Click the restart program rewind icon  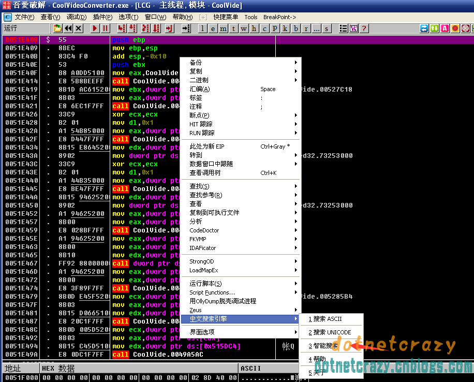click(x=68, y=28)
